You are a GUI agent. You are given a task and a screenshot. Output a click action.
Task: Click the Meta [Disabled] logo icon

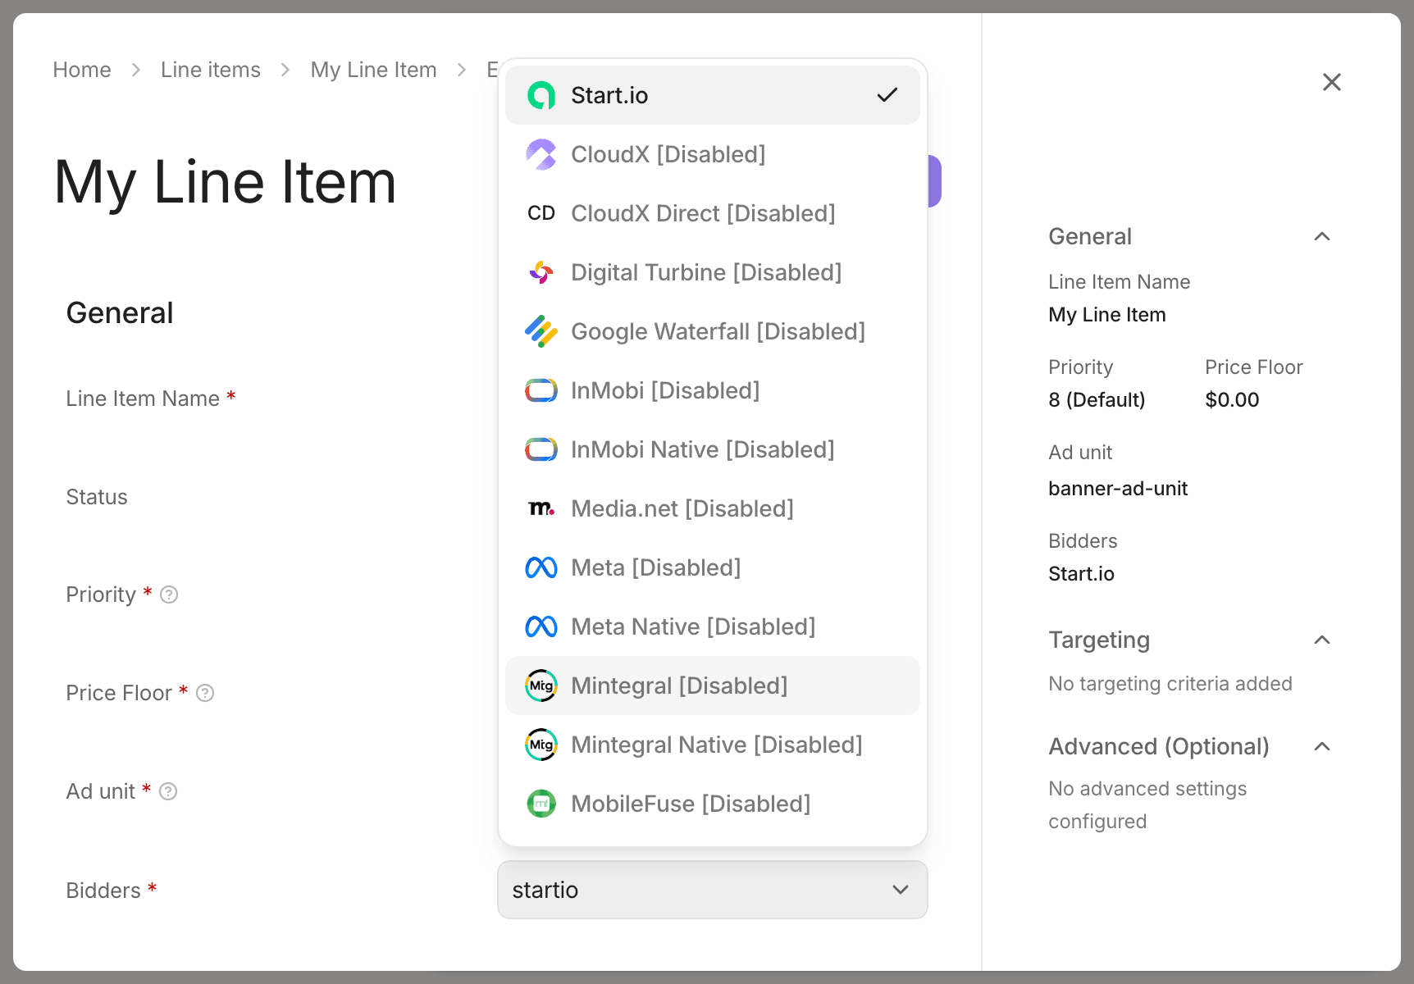point(541,567)
